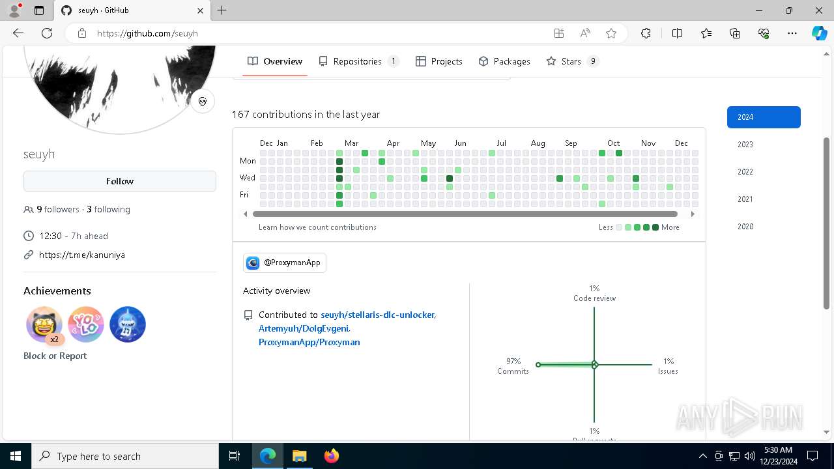
Task: Show hidden system tray icons
Action: pyautogui.click(x=702, y=456)
